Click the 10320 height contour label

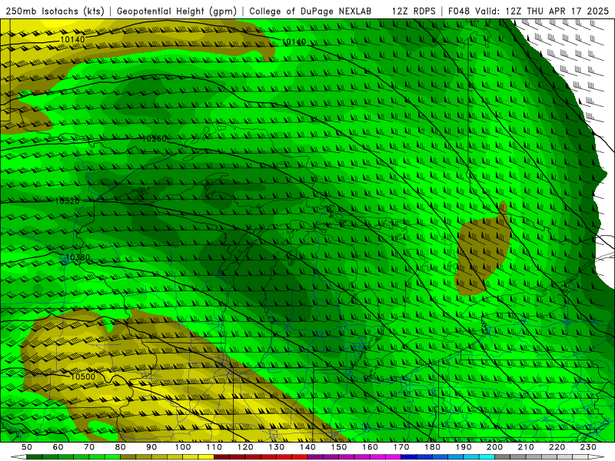click(68, 201)
